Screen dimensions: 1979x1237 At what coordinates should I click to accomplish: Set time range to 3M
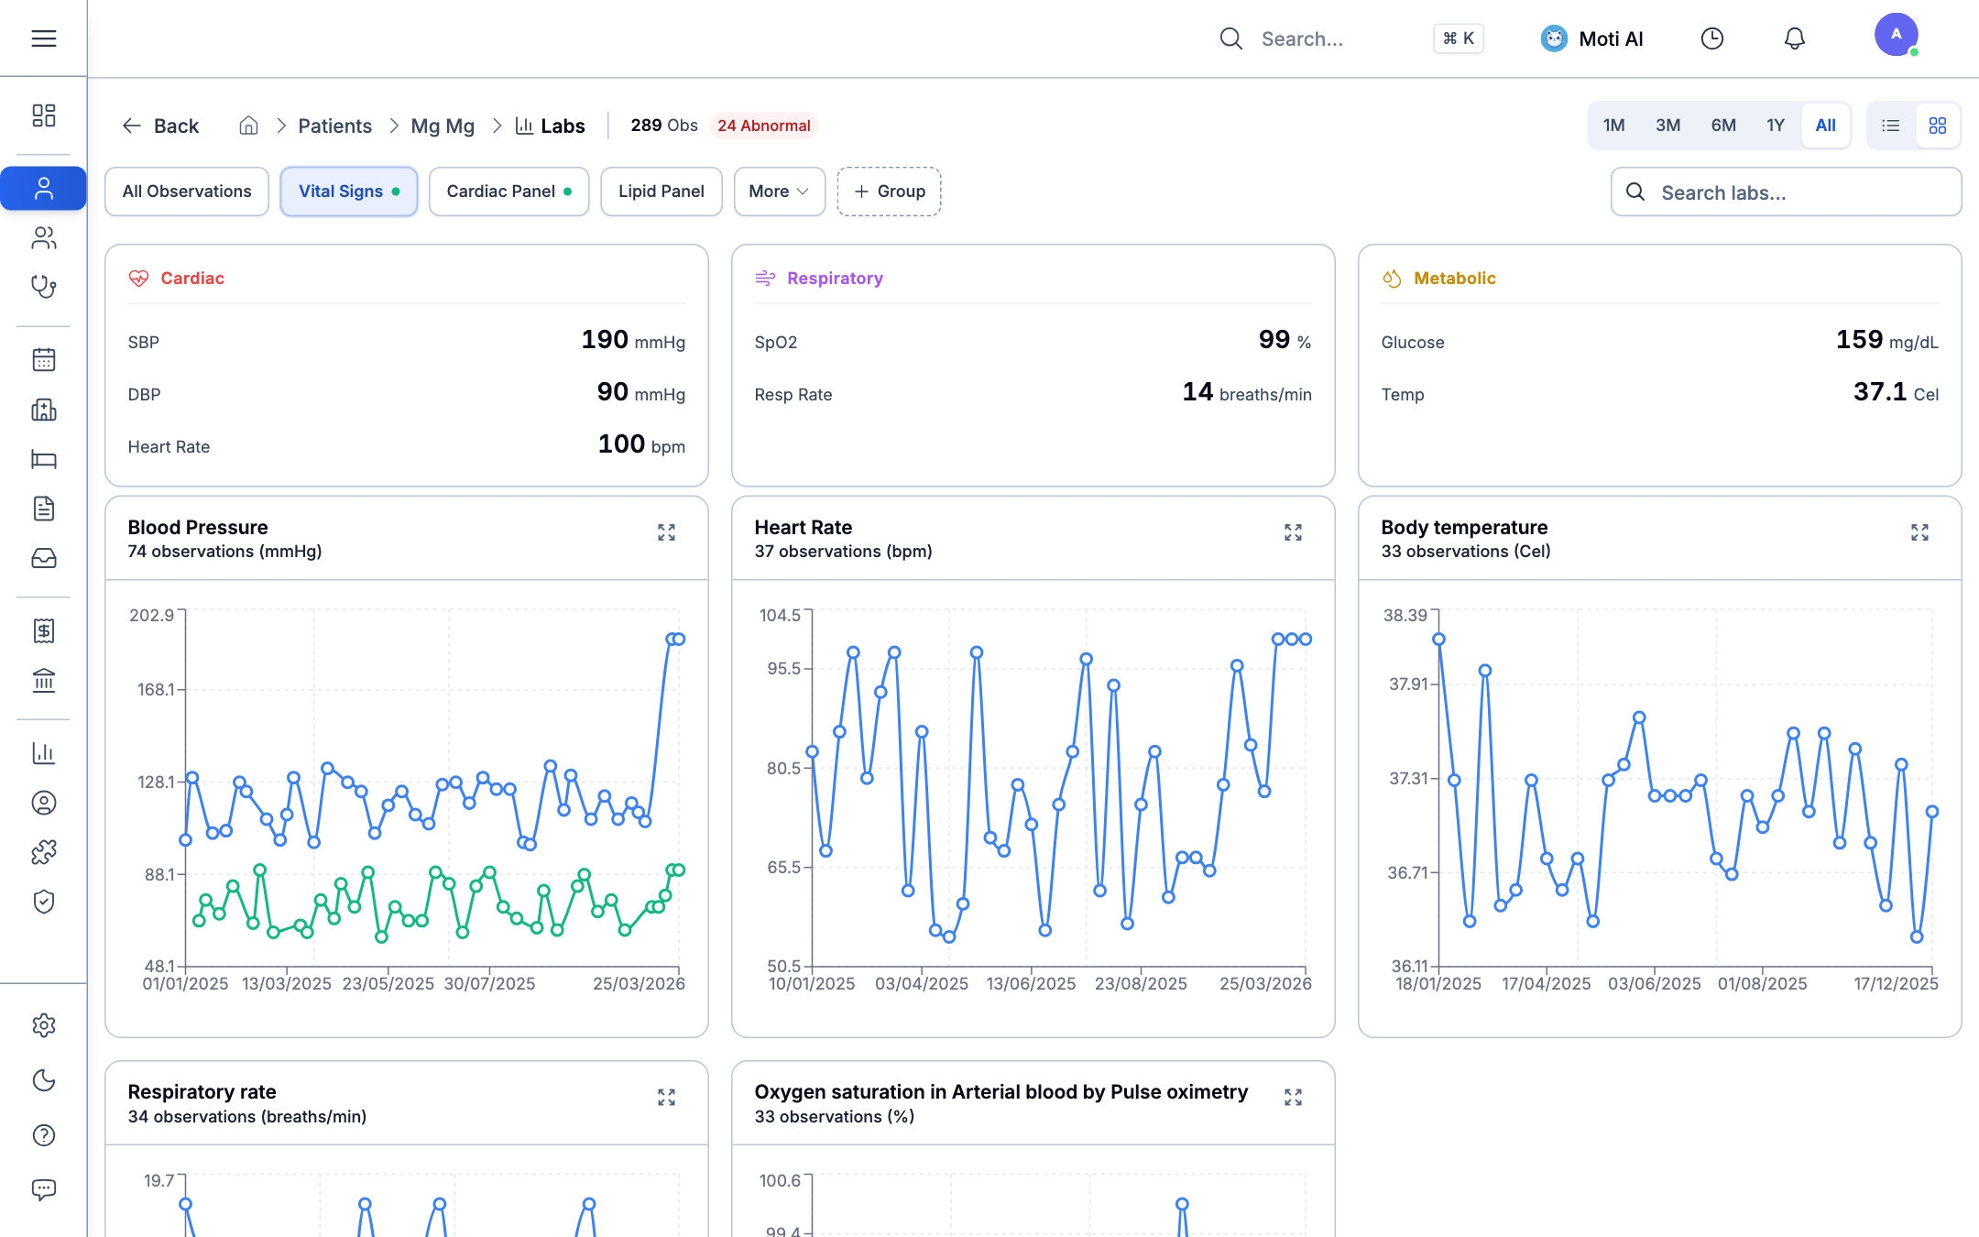[x=1668, y=126]
